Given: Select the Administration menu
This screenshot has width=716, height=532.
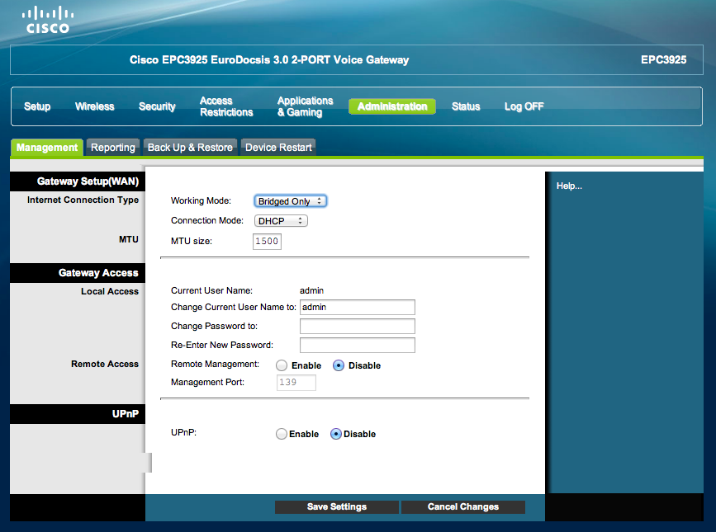Looking at the screenshot, I should tap(392, 106).
